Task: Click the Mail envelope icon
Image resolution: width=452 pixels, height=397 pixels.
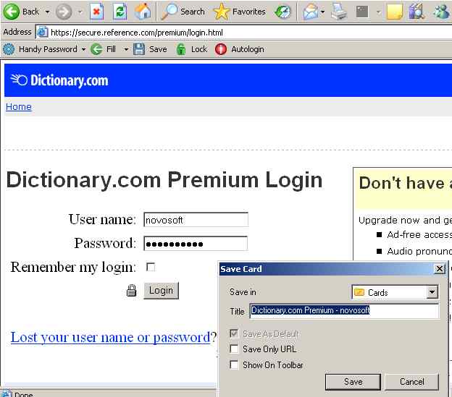Action: 310,12
